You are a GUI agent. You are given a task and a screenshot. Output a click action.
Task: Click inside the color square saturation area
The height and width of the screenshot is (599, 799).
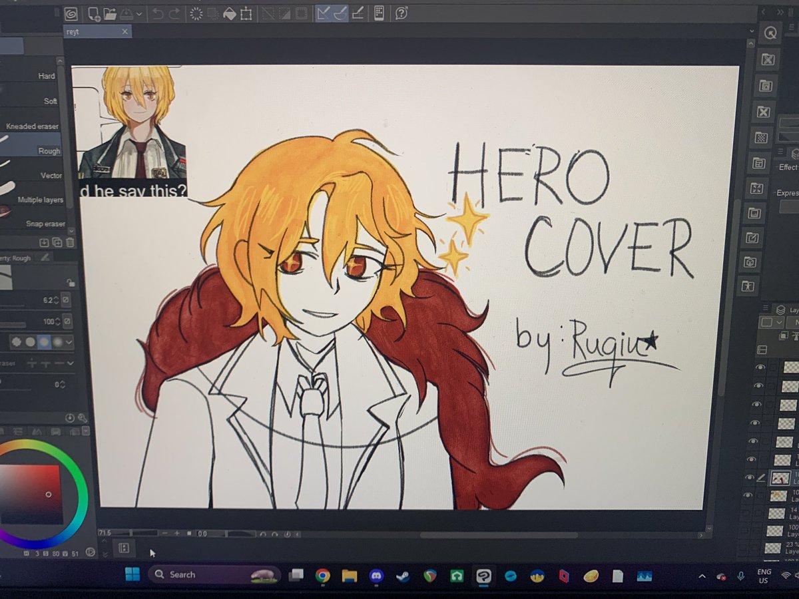click(x=30, y=495)
